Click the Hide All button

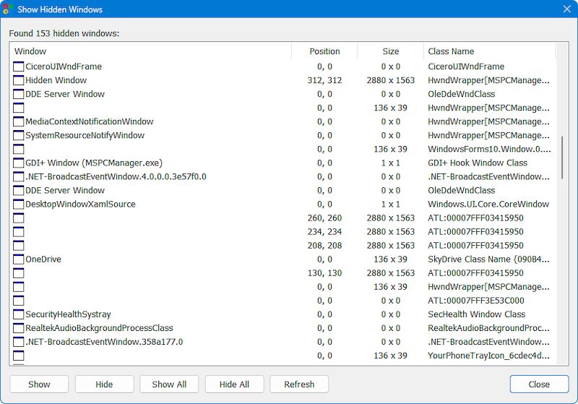(x=234, y=384)
